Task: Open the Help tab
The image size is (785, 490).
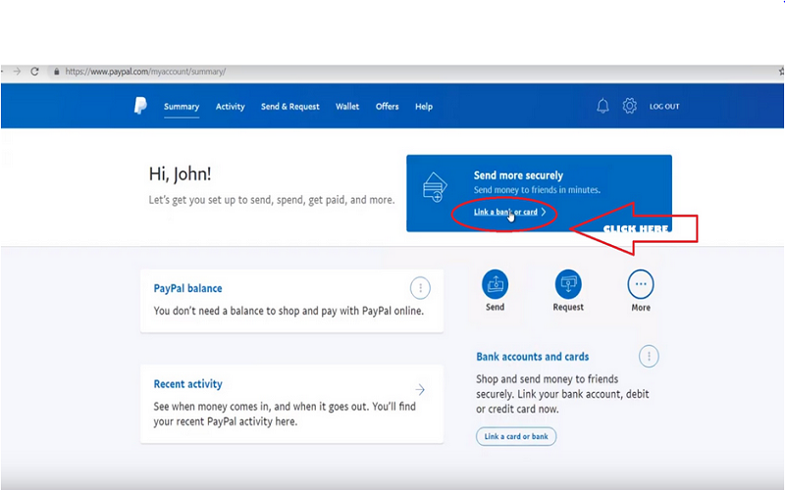Action: coord(424,107)
